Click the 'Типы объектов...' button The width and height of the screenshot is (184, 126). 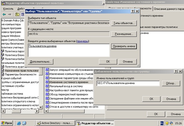pyautogui.click(x=124, y=23)
